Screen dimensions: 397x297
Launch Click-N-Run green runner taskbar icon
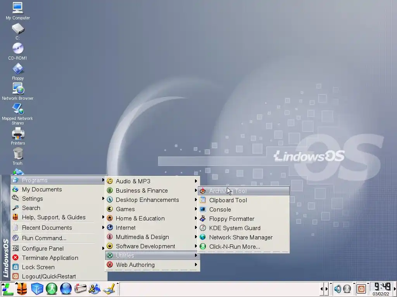[52, 289]
